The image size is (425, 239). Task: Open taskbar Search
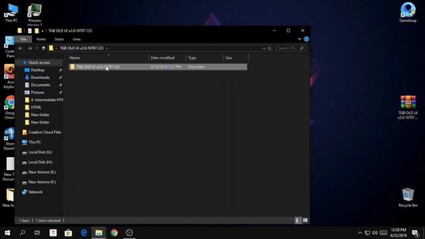pos(23,233)
